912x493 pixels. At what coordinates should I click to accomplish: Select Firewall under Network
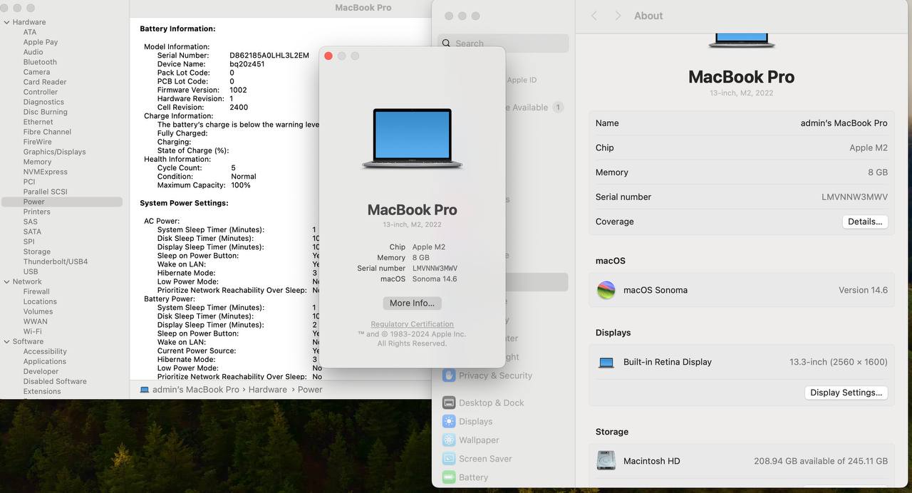click(36, 291)
